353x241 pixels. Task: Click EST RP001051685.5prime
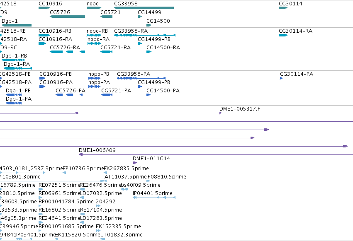coord(40,231)
